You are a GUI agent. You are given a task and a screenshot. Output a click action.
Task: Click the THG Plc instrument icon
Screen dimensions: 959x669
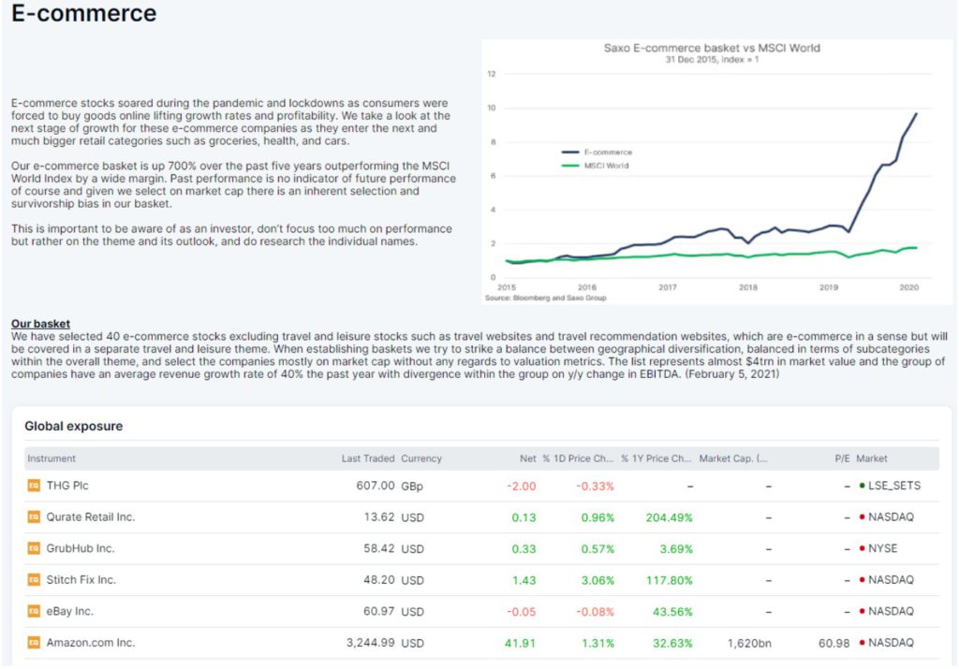[x=34, y=486]
